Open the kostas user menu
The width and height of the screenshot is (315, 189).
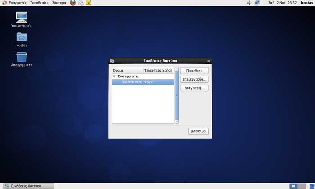307,3
